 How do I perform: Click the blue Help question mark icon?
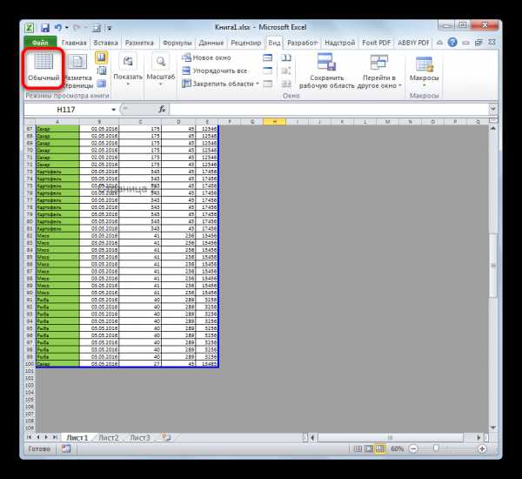pos(452,43)
